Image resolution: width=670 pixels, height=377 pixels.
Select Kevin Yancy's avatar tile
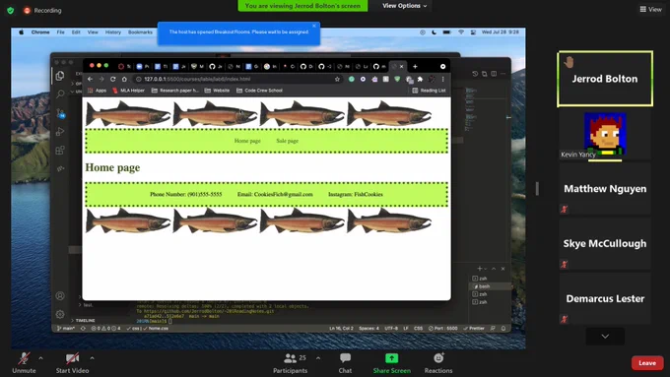click(605, 135)
